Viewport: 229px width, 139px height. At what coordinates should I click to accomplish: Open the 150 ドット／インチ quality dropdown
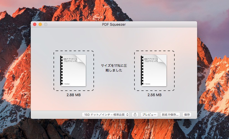pos(106,115)
